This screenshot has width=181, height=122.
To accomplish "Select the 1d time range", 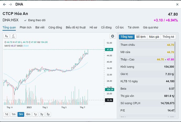I will click(x=7, y=114).
